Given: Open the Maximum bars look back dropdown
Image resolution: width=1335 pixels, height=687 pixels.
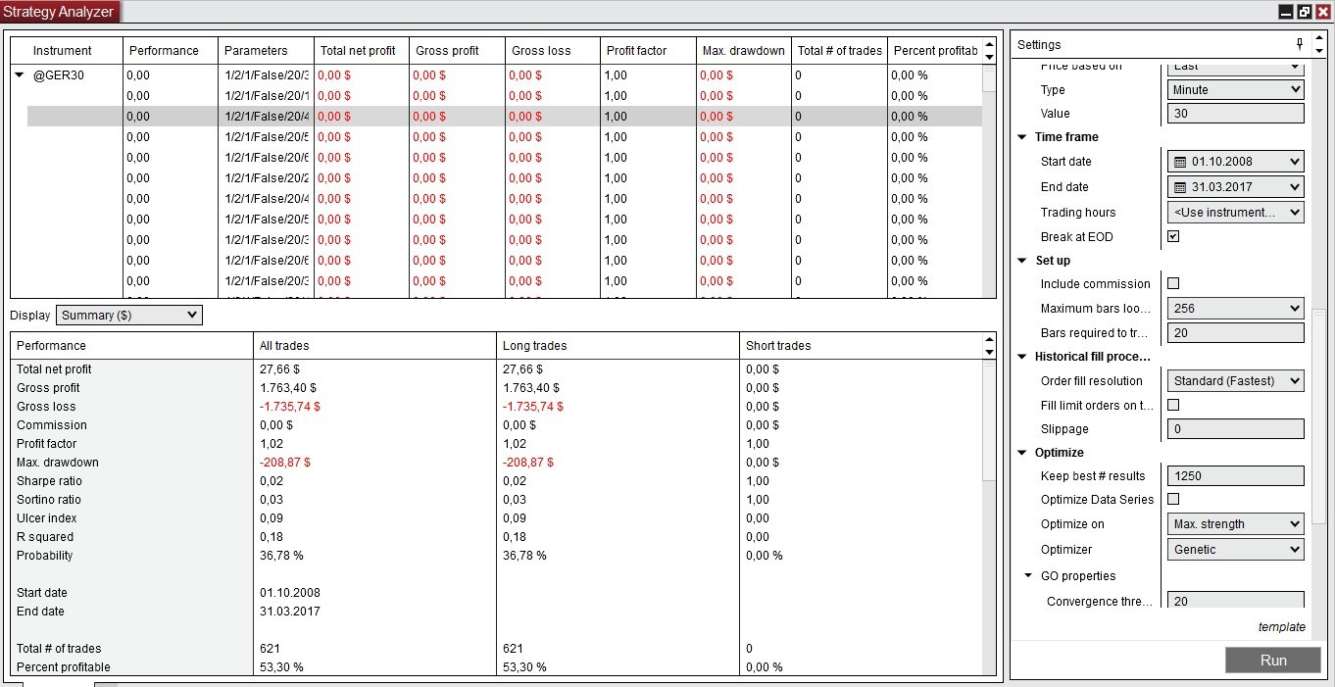Looking at the screenshot, I should 1236,308.
